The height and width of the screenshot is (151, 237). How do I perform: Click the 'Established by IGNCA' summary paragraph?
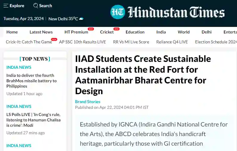[x=154, y=134]
